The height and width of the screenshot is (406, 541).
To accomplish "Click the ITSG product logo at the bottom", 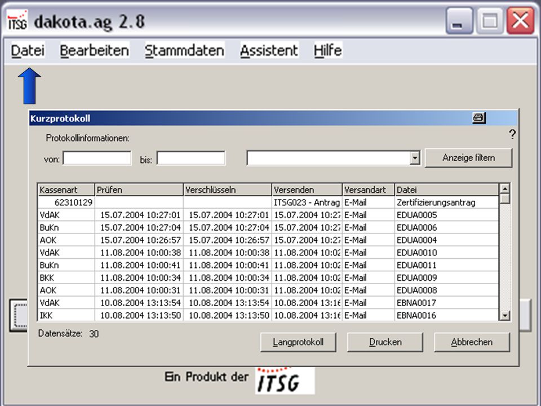I will pyautogui.click(x=285, y=380).
